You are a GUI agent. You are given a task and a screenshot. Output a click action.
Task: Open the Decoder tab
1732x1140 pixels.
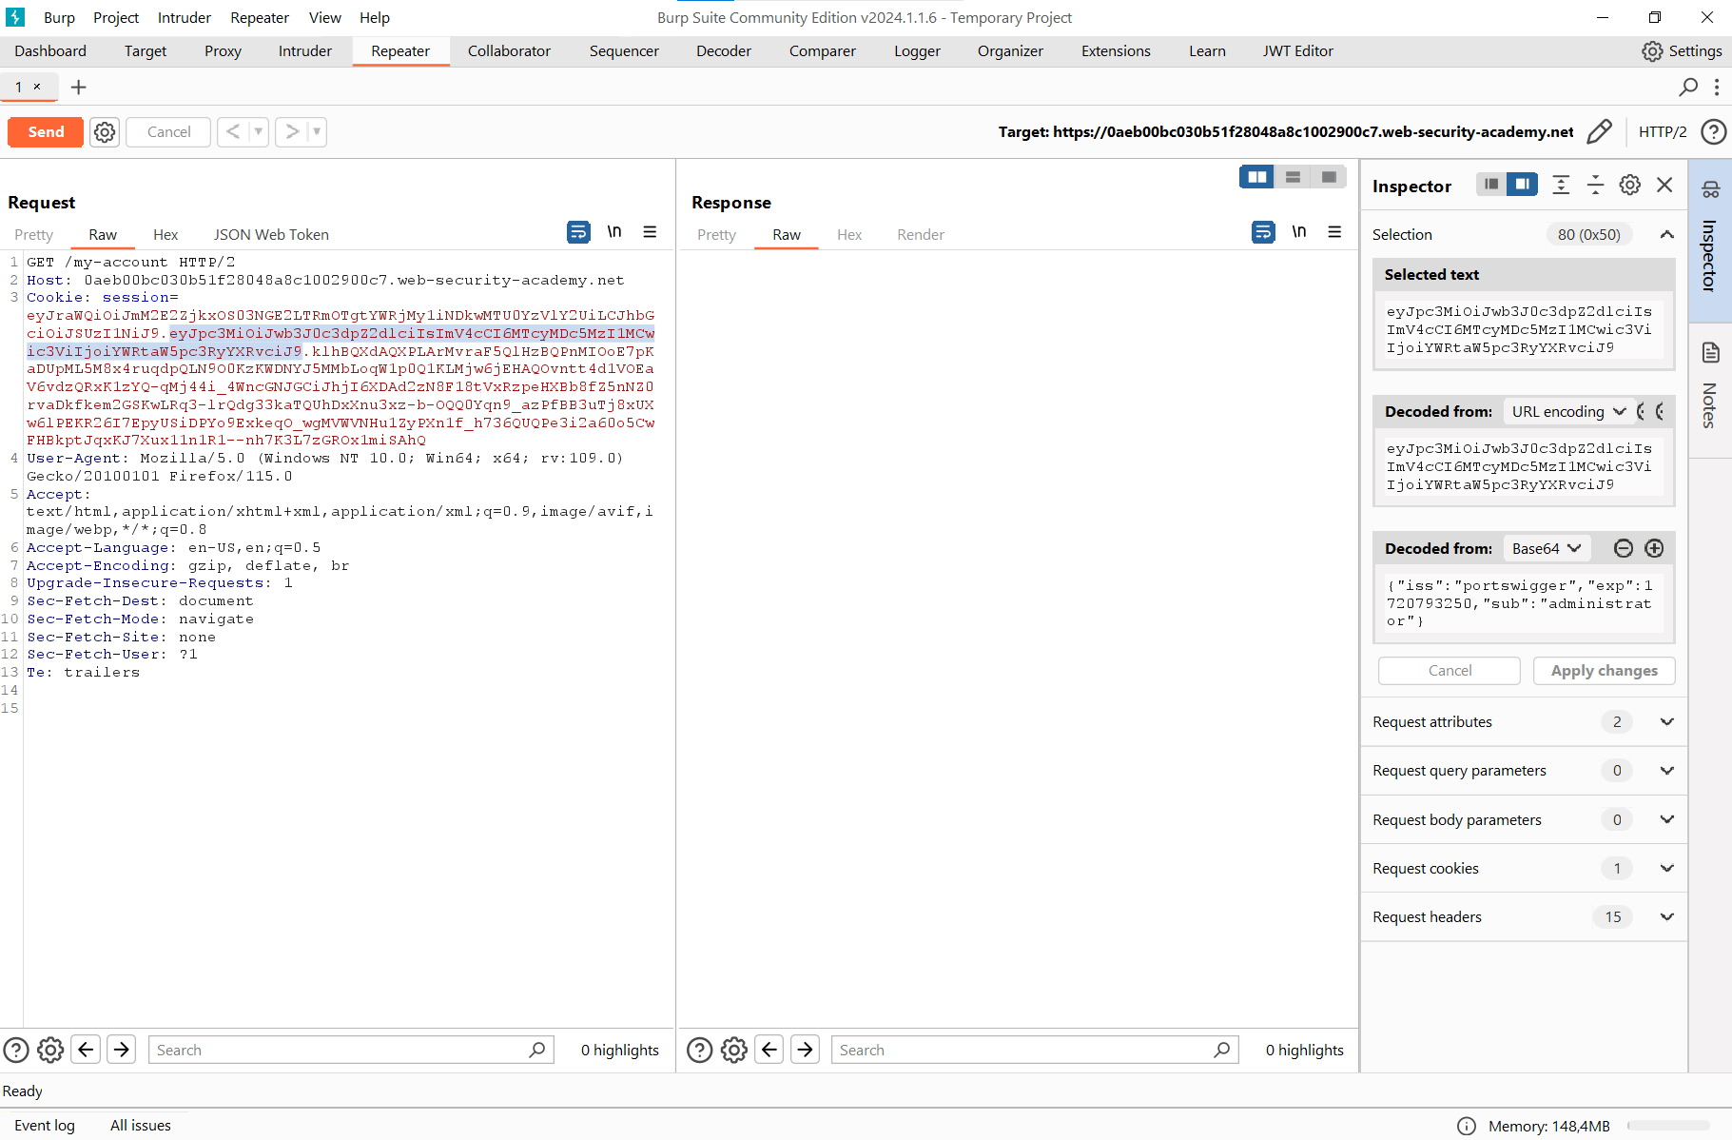(x=724, y=51)
